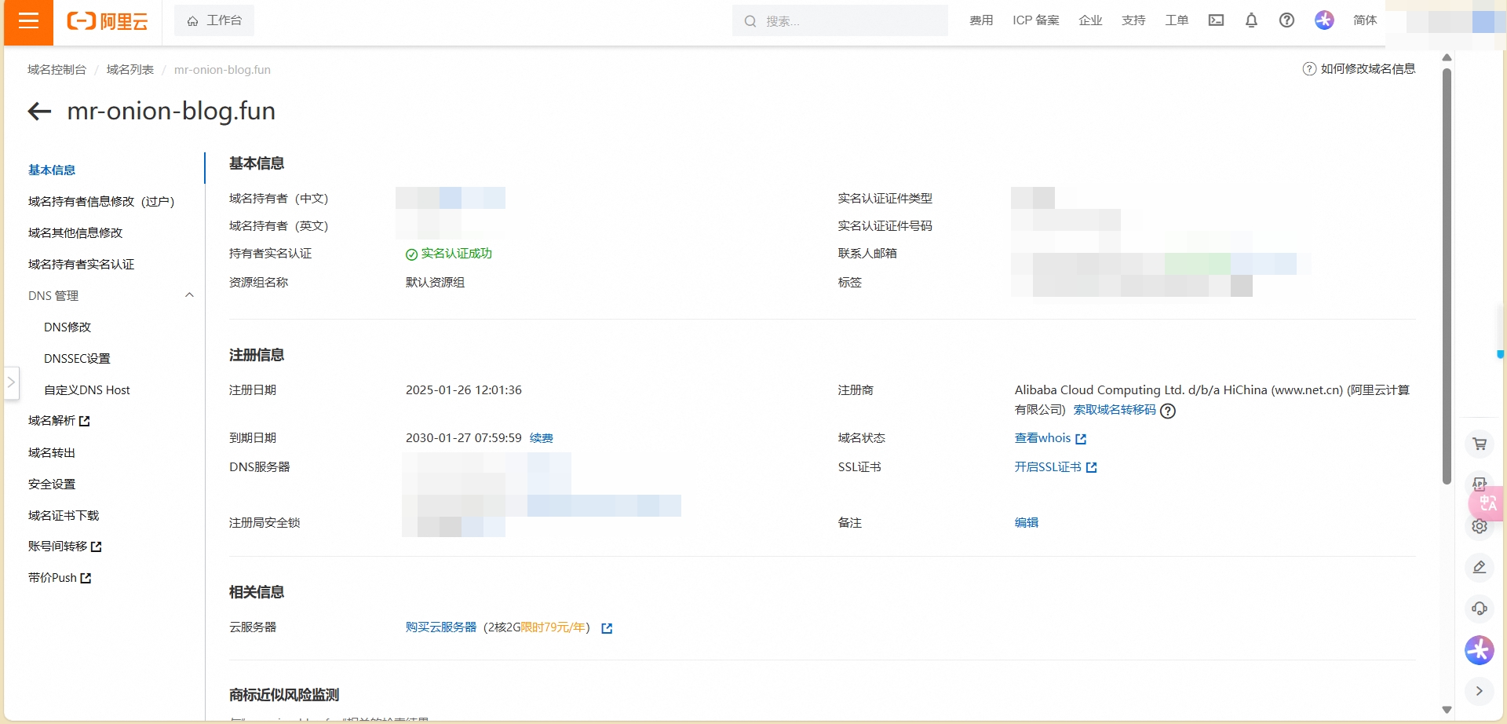Screen dimensions: 1507x724
Task: Open the 简体 language selector
Action: coord(1365,20)
